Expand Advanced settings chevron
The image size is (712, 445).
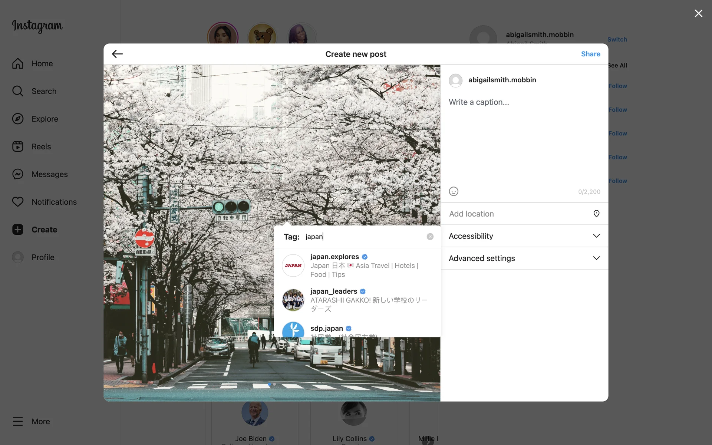[x=596, y=258]
